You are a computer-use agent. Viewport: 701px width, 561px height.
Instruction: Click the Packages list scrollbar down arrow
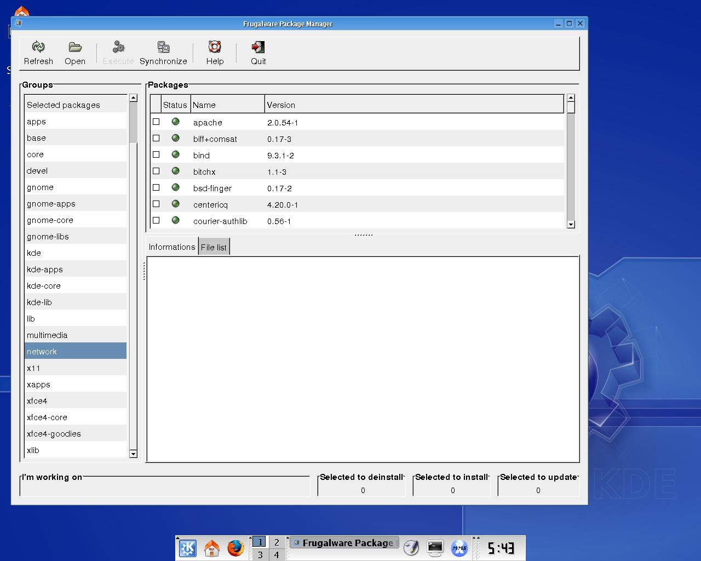[571, 224]
